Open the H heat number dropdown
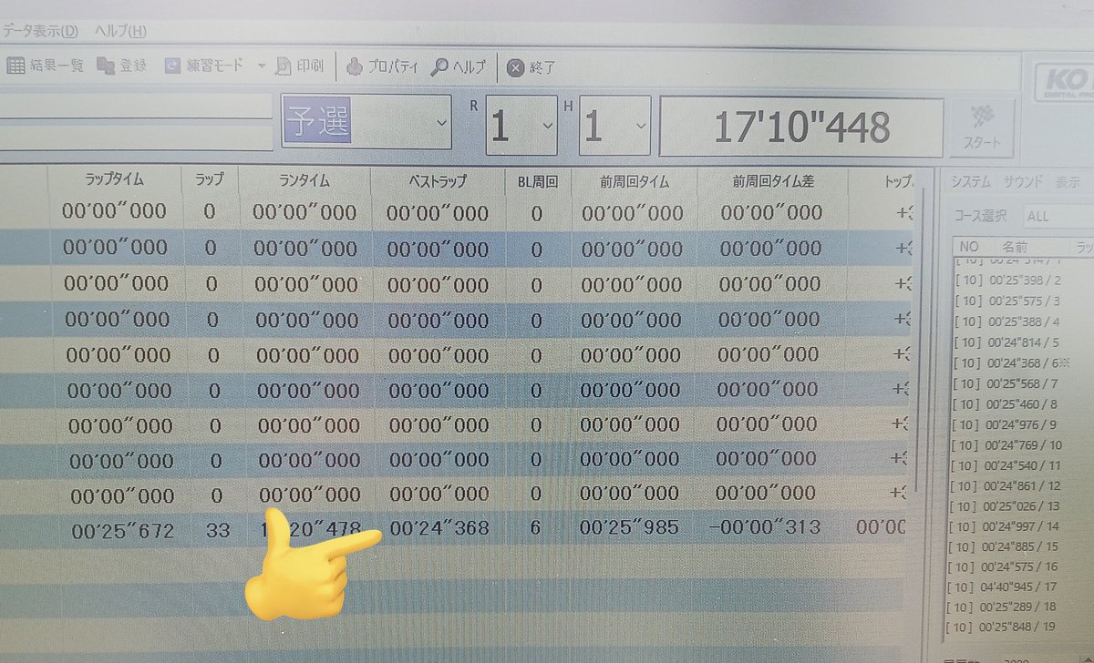Screen dimensions: 1094x663 coord(639,126)
